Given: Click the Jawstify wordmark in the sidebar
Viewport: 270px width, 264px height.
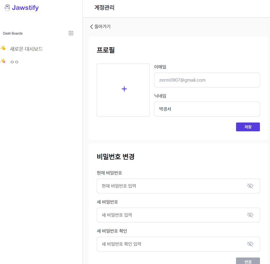Looking at the screenshot, I should (x=25, y=8).
